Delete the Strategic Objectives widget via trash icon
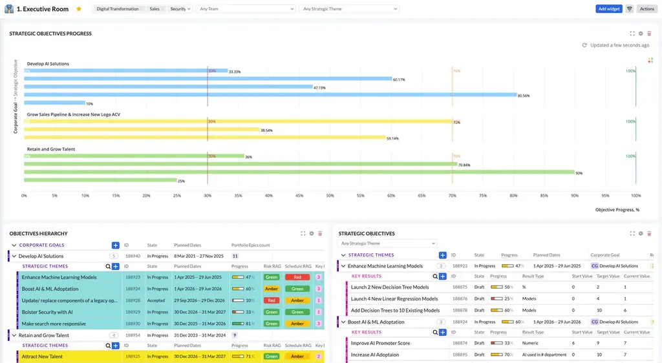This screenshot has height=363, width=662. click(x=649, y=234)
